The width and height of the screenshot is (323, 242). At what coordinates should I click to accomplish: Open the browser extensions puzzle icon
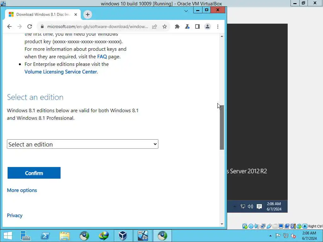177,26
